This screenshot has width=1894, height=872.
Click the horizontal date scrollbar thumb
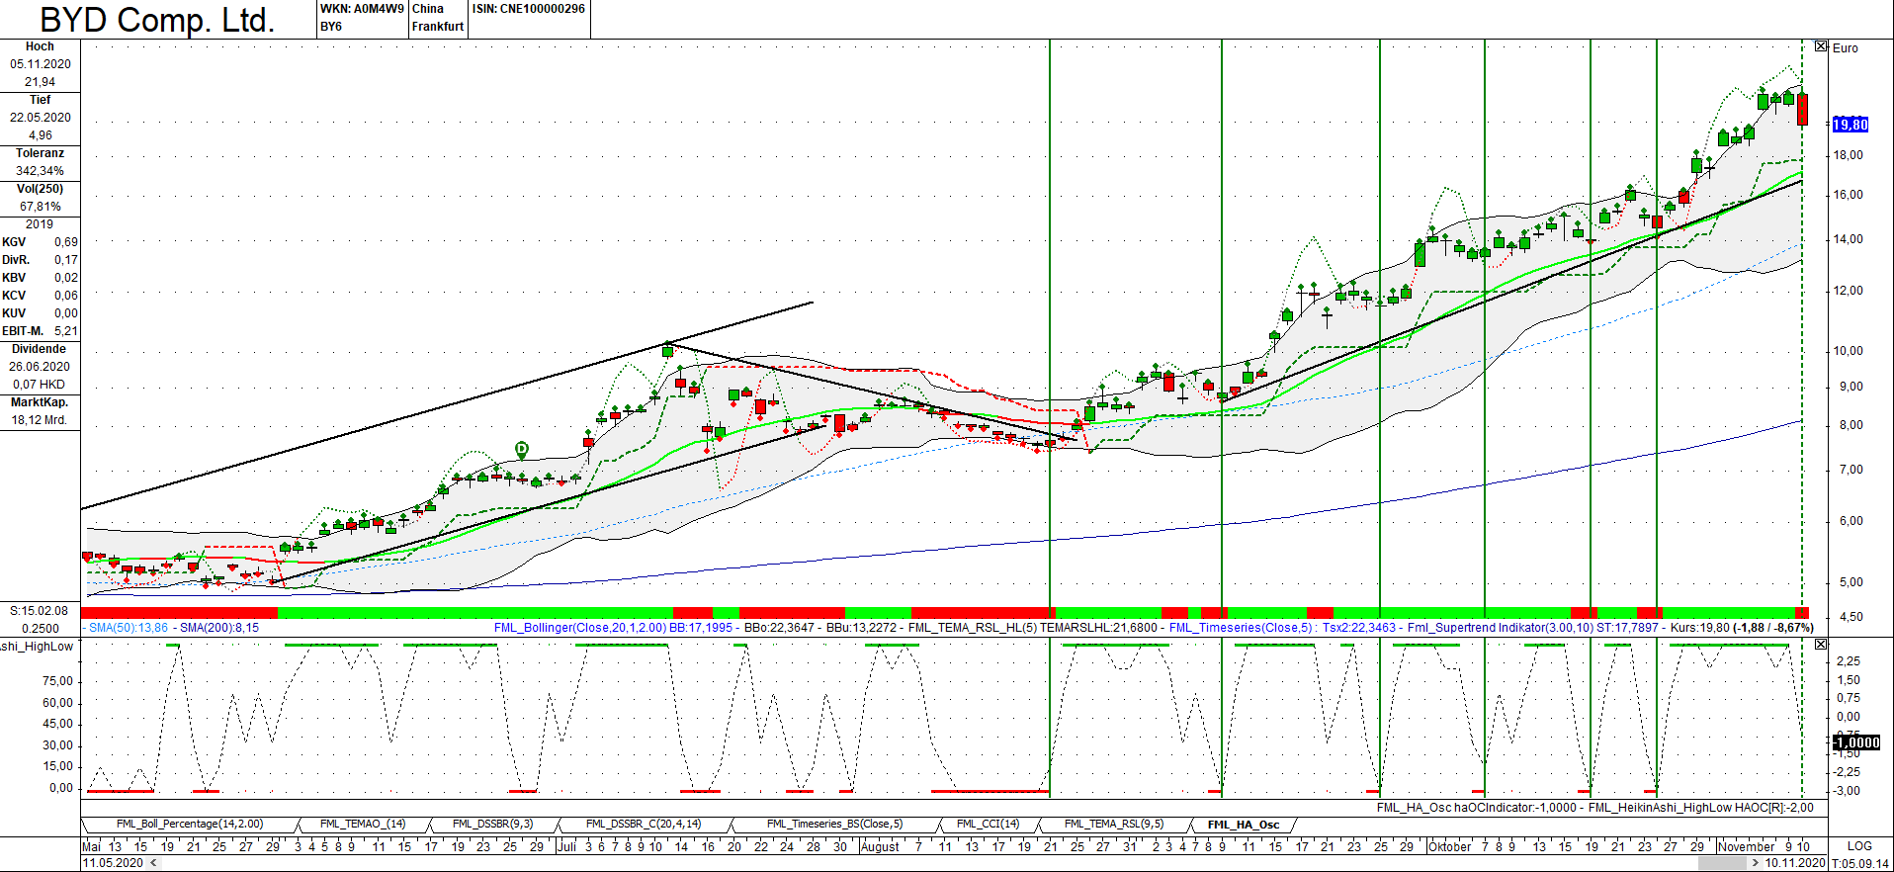pos(1722,863)
